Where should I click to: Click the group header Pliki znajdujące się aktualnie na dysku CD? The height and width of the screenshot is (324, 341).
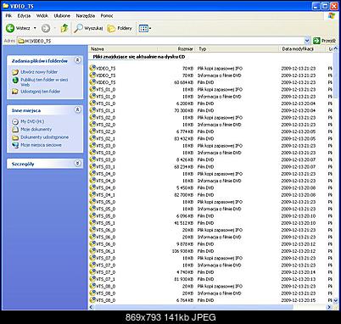pyautogui.click(x=139, y=57)
